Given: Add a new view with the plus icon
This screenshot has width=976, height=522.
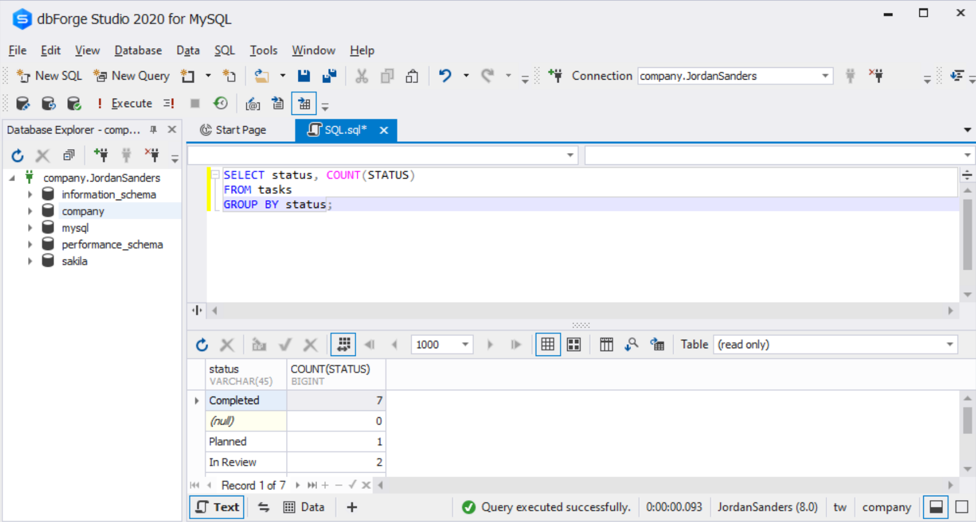Looking at the screenshot, I should click(x=352, y=507).
